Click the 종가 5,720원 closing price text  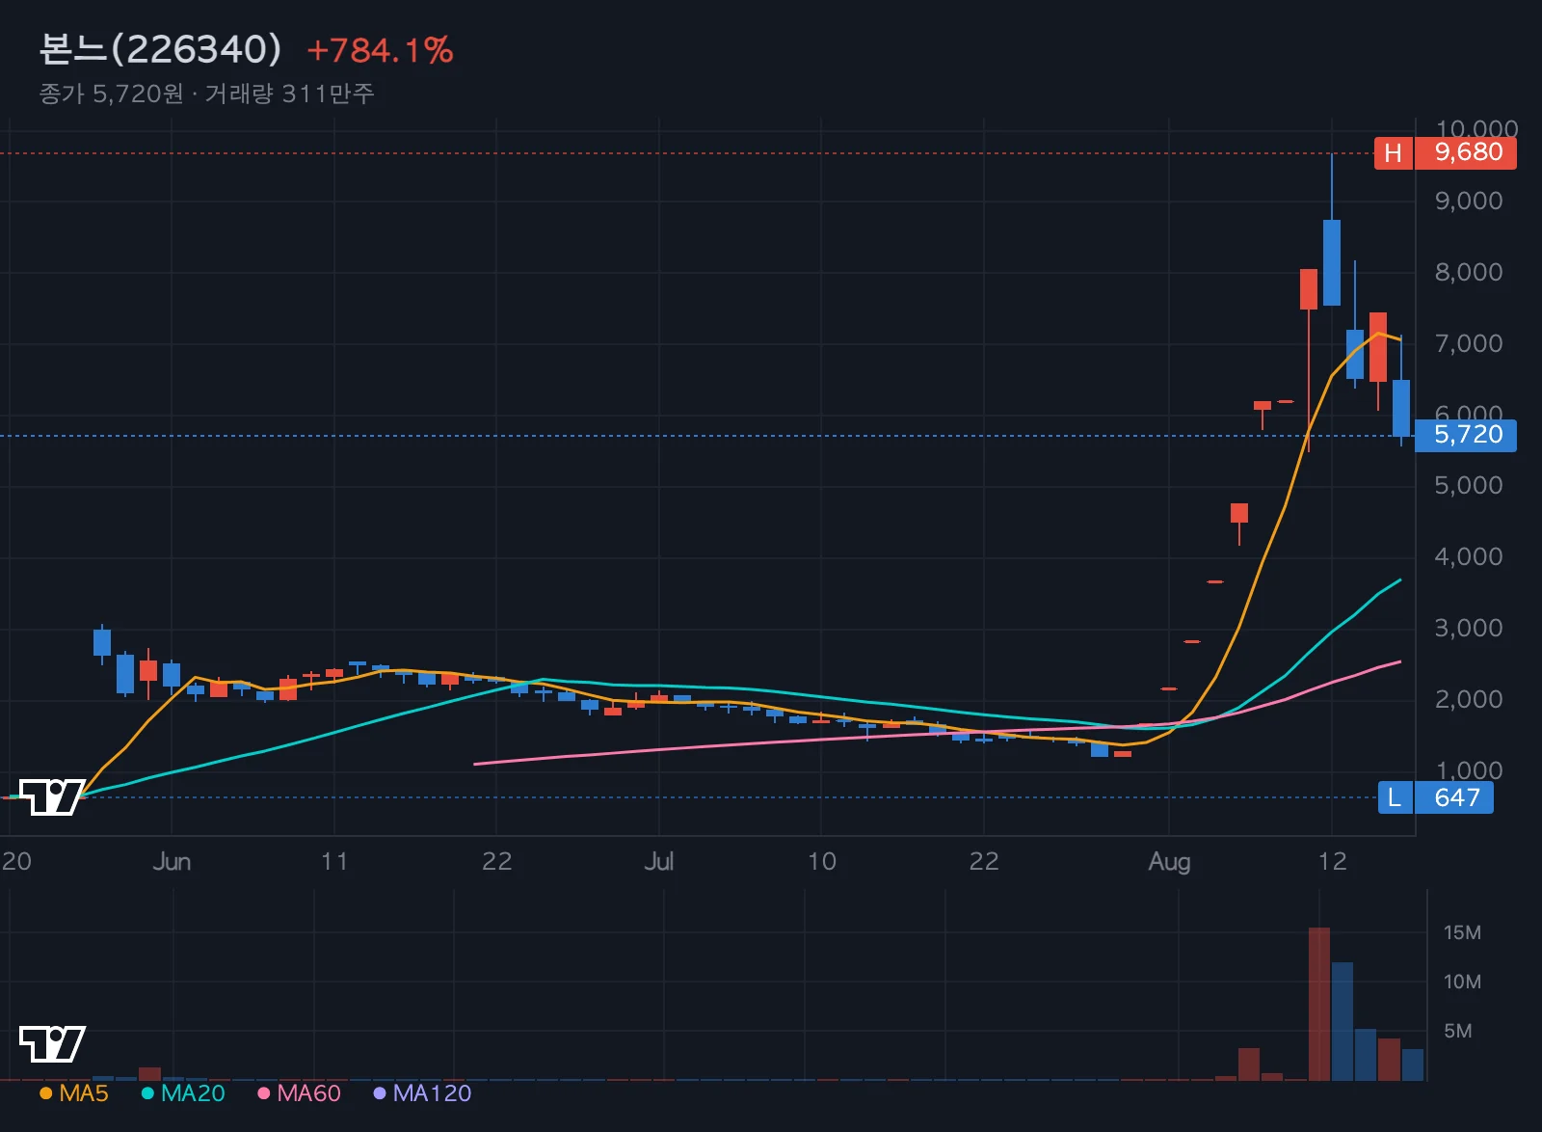click(111, 94)
